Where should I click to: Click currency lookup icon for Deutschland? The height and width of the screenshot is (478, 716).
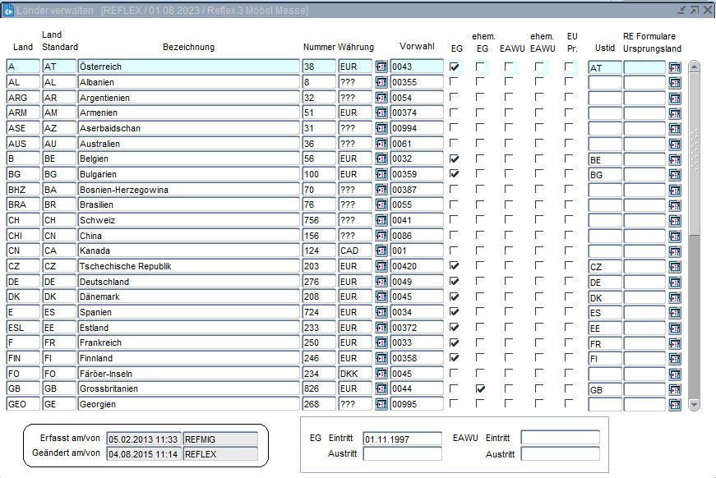381,282
